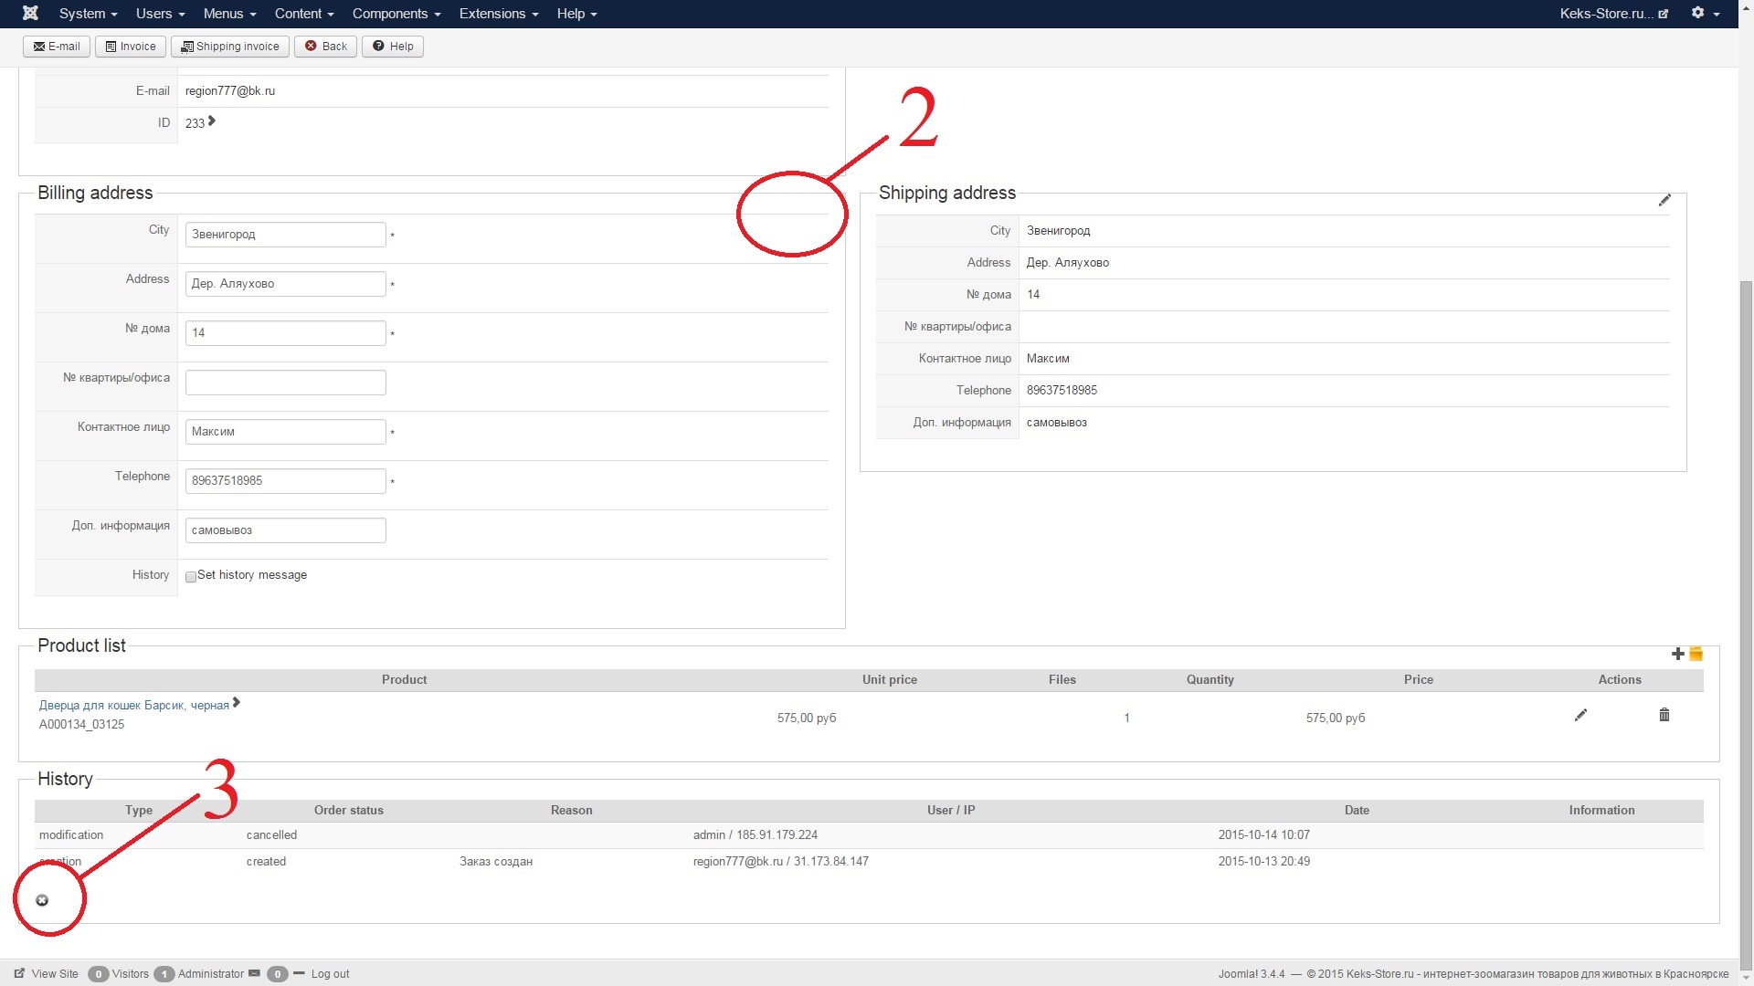Enable the Set history message checkbox
Image resolution: width=1754 pixels, height=986 pixels.
pyautogui.click(x=191, y=577)
